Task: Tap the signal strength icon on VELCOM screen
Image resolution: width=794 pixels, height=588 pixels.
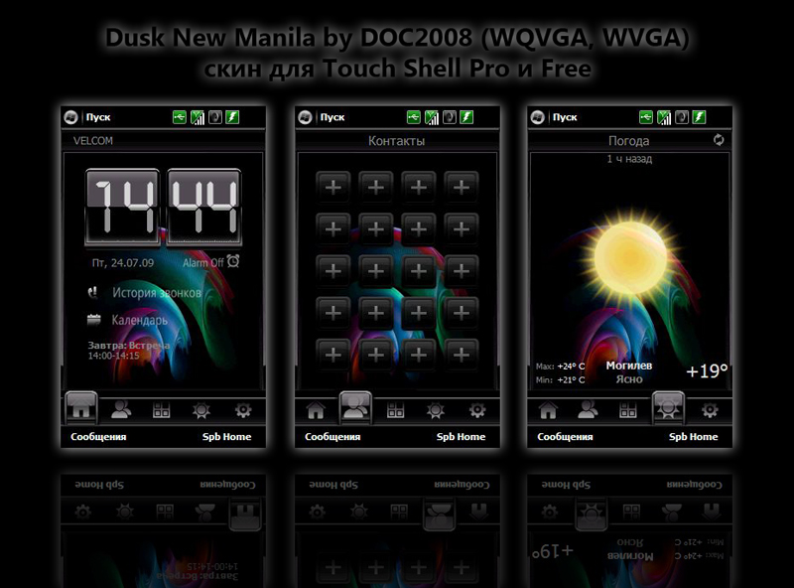Action: click(198, 117)
